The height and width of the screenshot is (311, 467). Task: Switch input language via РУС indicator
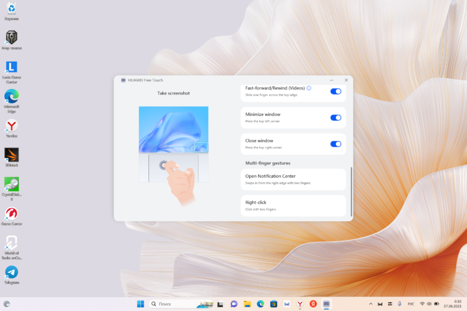pyautogui.click(x=411, y=304)
